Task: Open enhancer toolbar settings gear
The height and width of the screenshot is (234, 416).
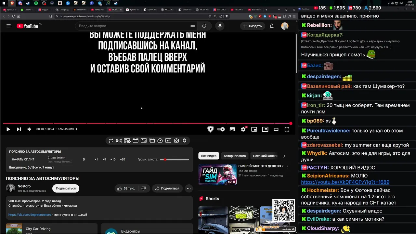Action: (x=185, y=141)
